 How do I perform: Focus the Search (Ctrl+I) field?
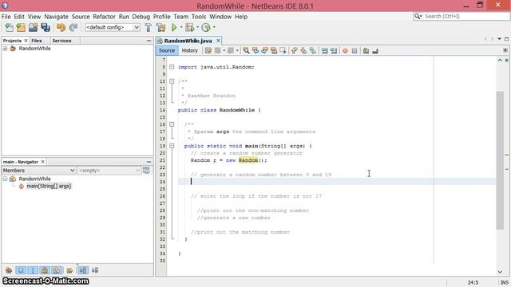461,16
